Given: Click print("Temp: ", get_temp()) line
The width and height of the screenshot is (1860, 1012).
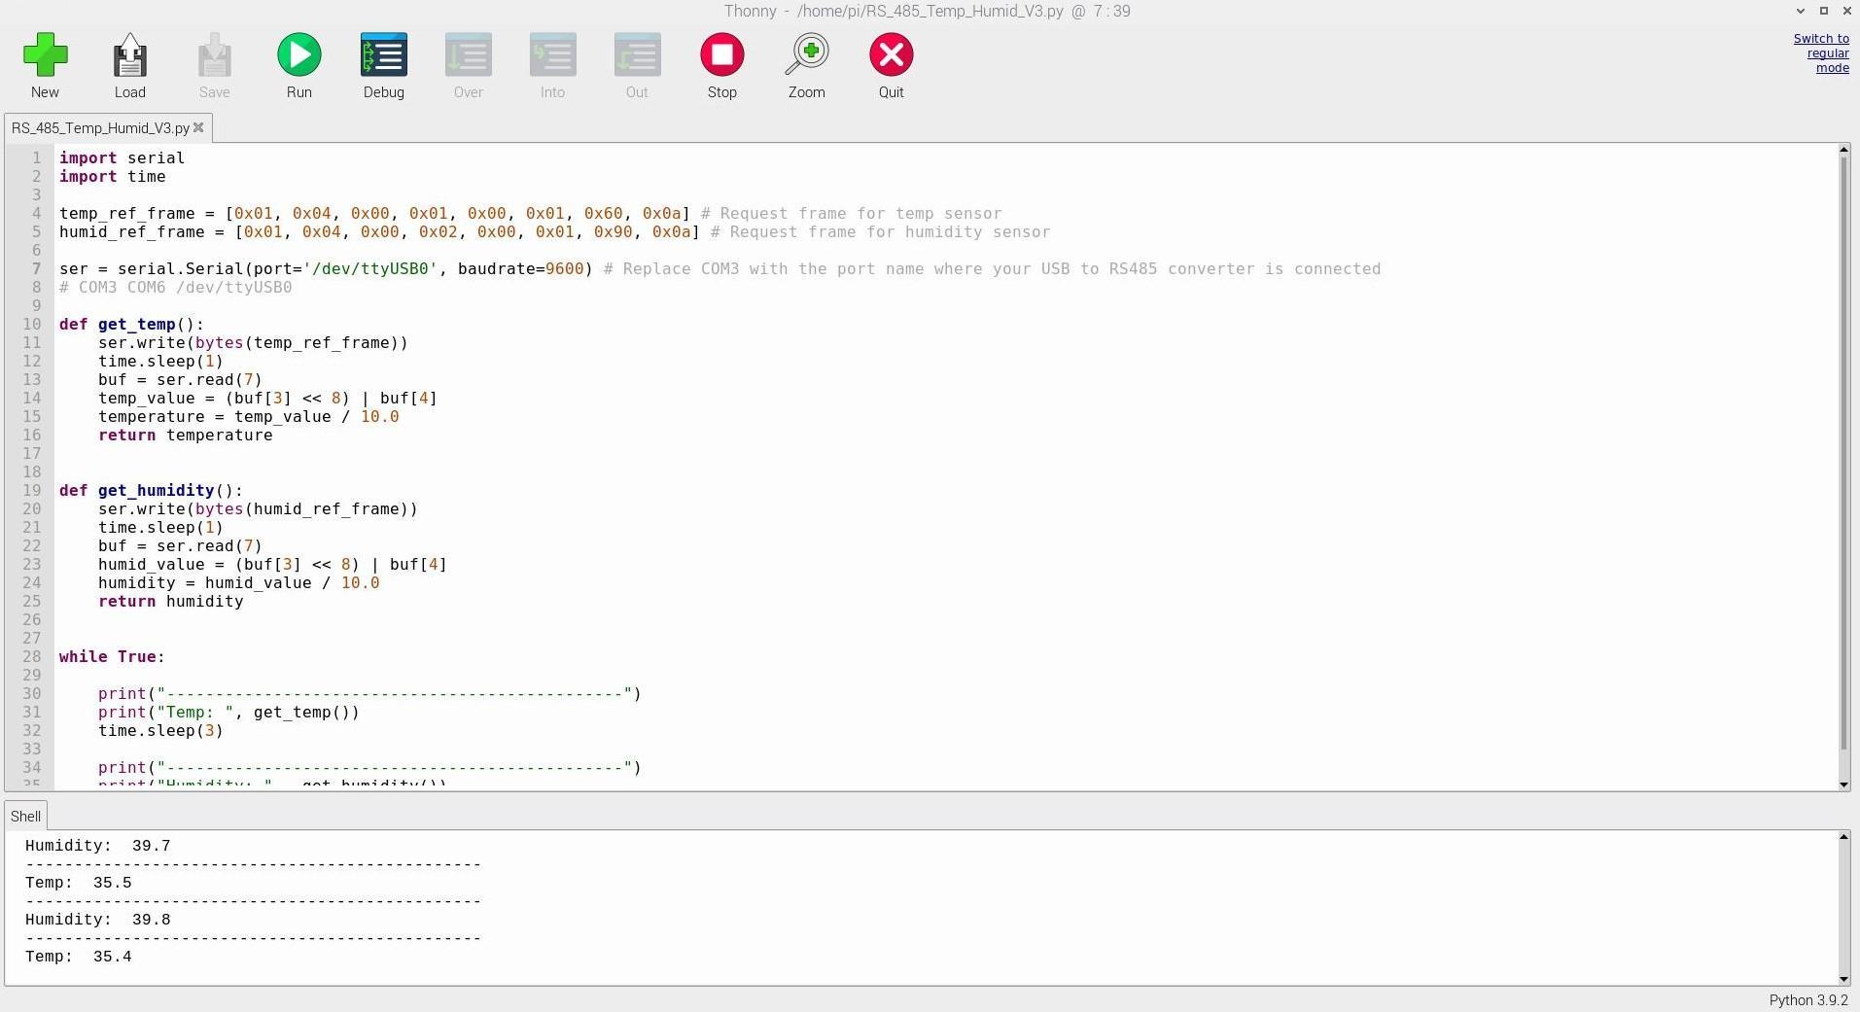Looking at the screenshot, I should [228, 712].
